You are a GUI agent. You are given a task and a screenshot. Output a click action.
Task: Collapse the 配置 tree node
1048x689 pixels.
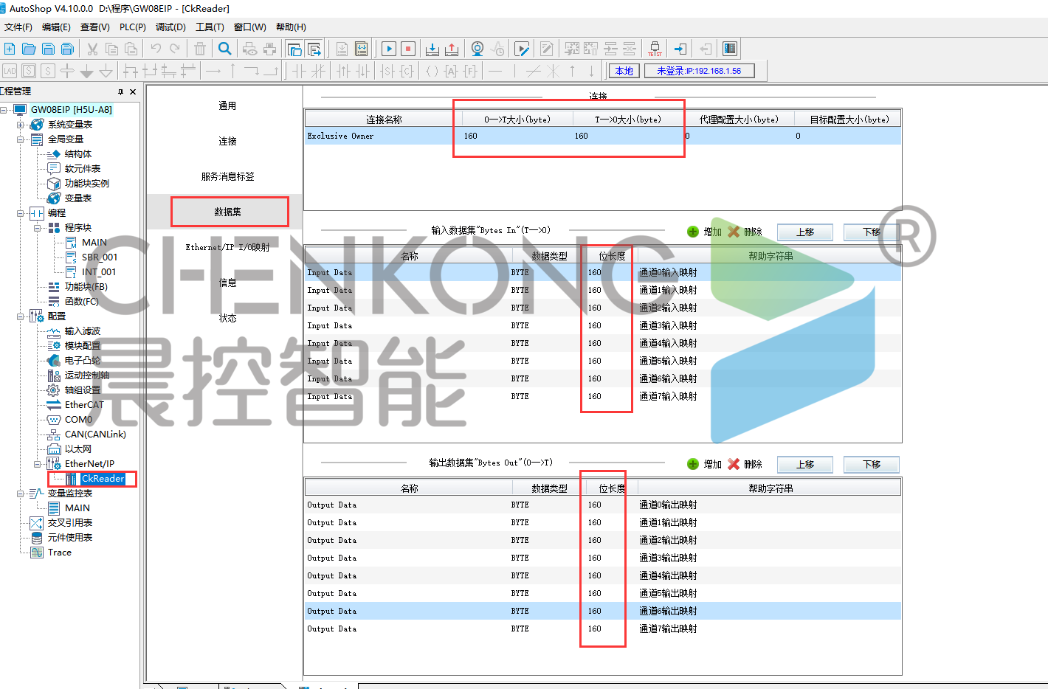pos(21,316)
